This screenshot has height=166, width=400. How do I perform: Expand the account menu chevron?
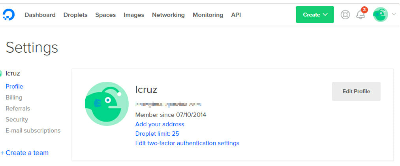pyautogui.click(x=393, y=15)
